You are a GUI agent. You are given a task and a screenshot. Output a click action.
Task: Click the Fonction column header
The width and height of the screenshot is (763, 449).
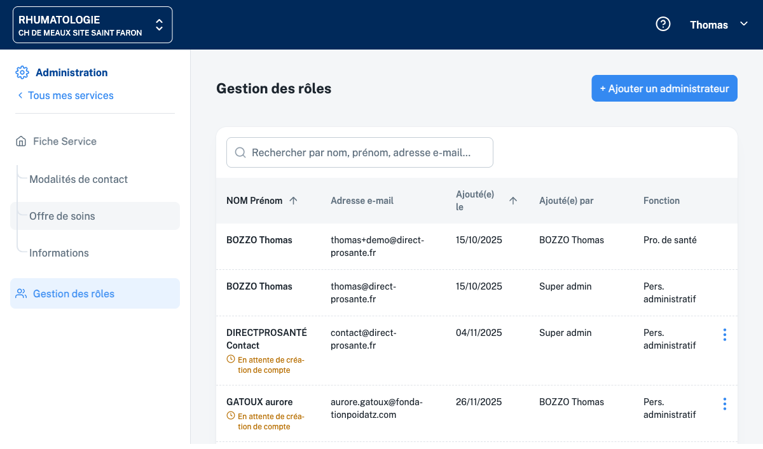661,201
